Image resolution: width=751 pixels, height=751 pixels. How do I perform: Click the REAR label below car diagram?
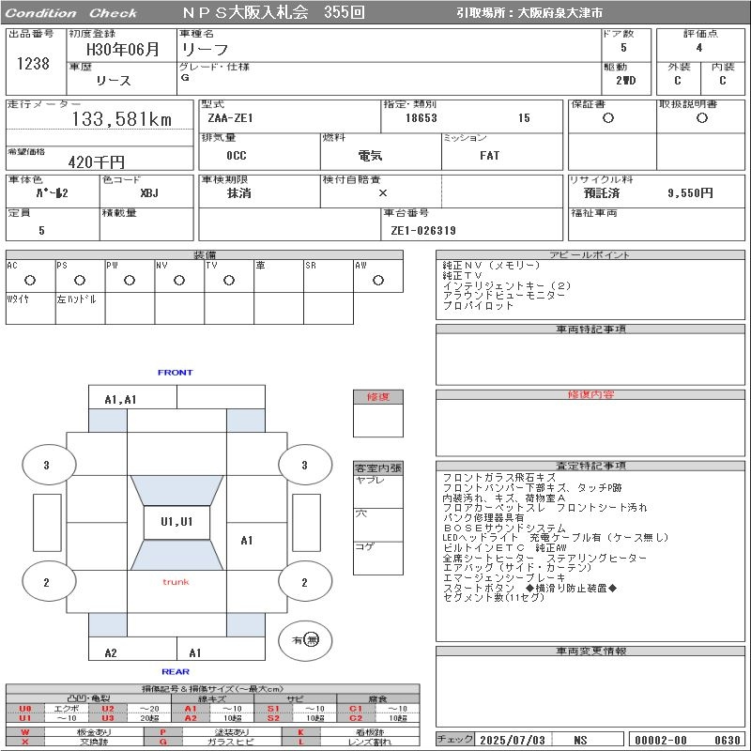pyautogui.click(x=176, y=671)
